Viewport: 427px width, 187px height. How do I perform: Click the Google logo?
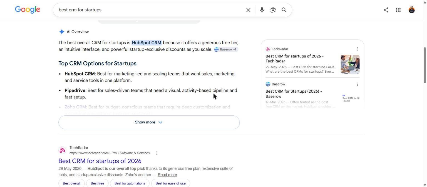click(28, 10)
